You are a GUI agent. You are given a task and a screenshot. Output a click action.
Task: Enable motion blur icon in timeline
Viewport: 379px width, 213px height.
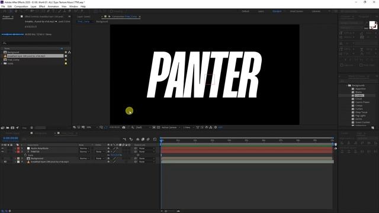148,139
